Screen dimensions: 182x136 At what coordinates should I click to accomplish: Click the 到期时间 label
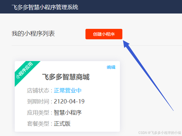(38, 101)
